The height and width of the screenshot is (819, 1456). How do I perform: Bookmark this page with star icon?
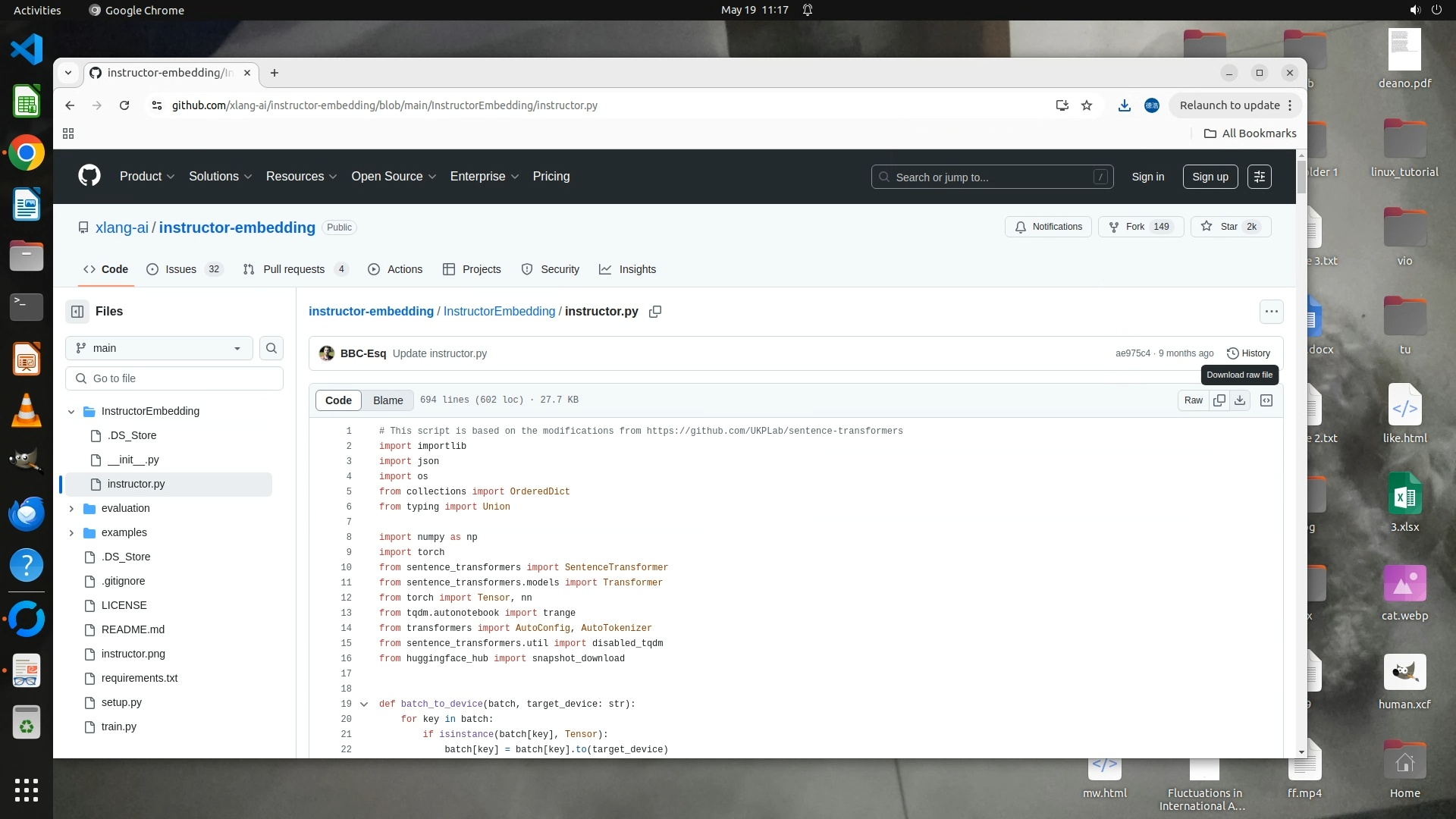(x=1087, y=105)
